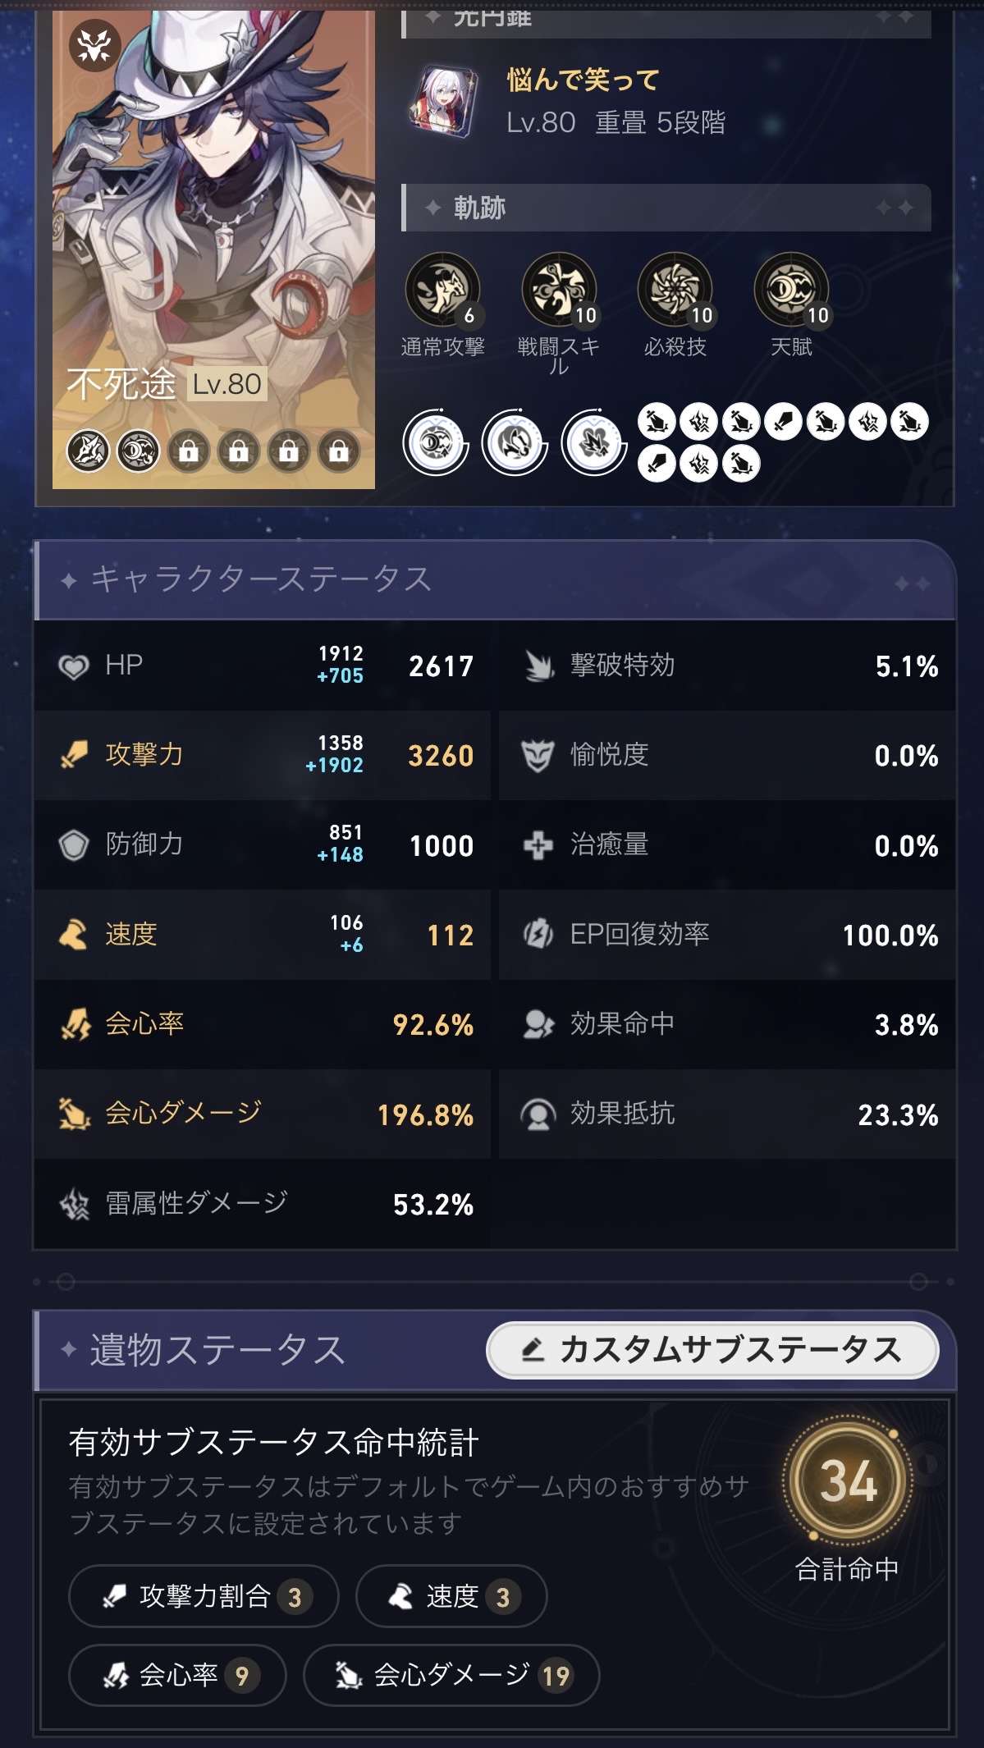Image resolution: width=984 pixels, height=1748 pixels.
Task: Select the 攻撃力割合 substat chip
Action: [x=204, y=1596]
